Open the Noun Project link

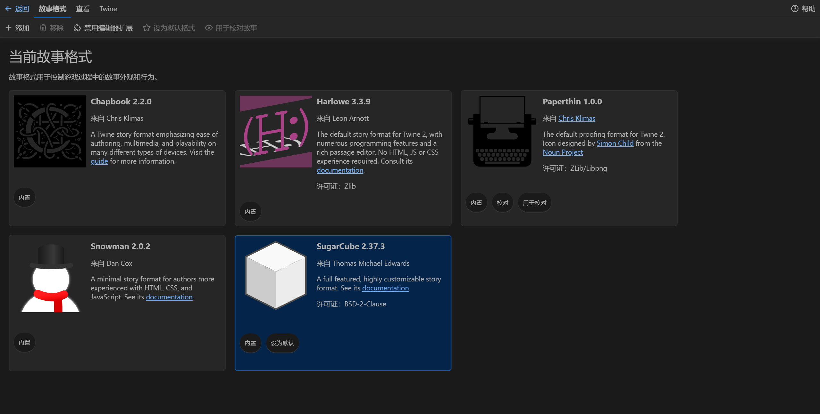pyautogui.click(x=562, y=152)
